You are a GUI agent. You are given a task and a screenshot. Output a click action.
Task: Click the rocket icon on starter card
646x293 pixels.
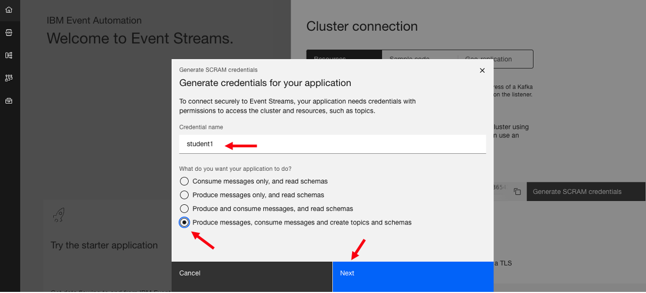pyautogui.click(x=59, y=215)
